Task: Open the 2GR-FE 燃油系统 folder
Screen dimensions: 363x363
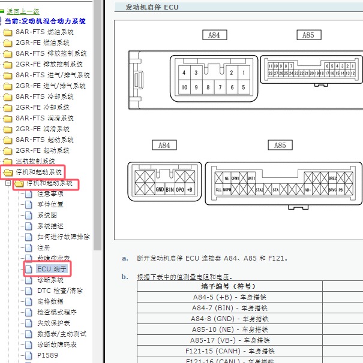Action: click(43, 43)
